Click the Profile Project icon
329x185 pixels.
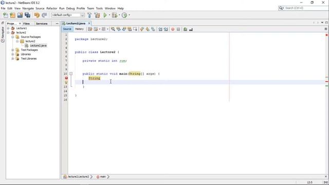124,15
